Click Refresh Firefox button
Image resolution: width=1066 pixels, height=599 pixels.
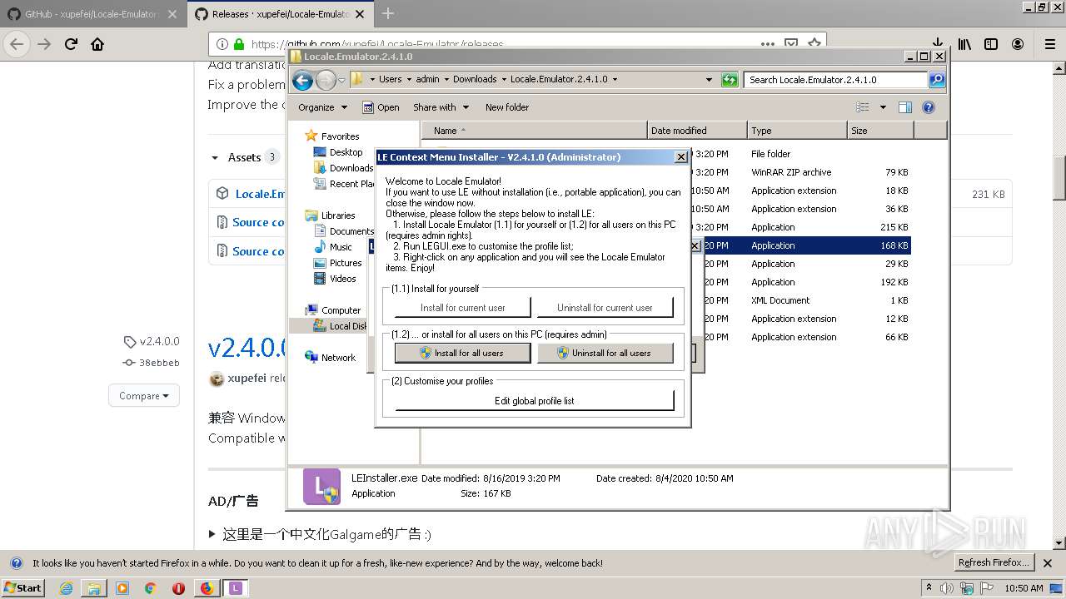(994, 562)
